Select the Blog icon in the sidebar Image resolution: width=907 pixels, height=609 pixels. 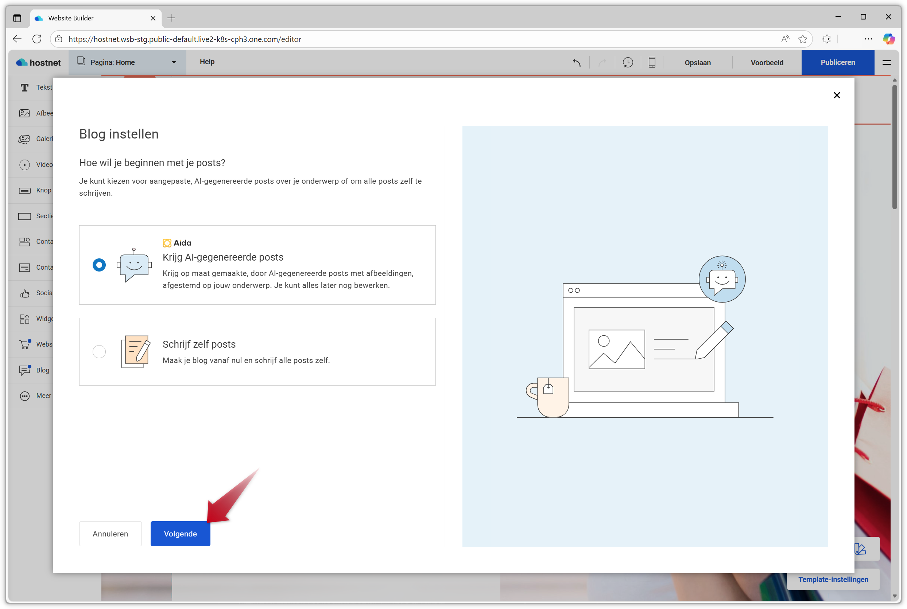[24, 370]
